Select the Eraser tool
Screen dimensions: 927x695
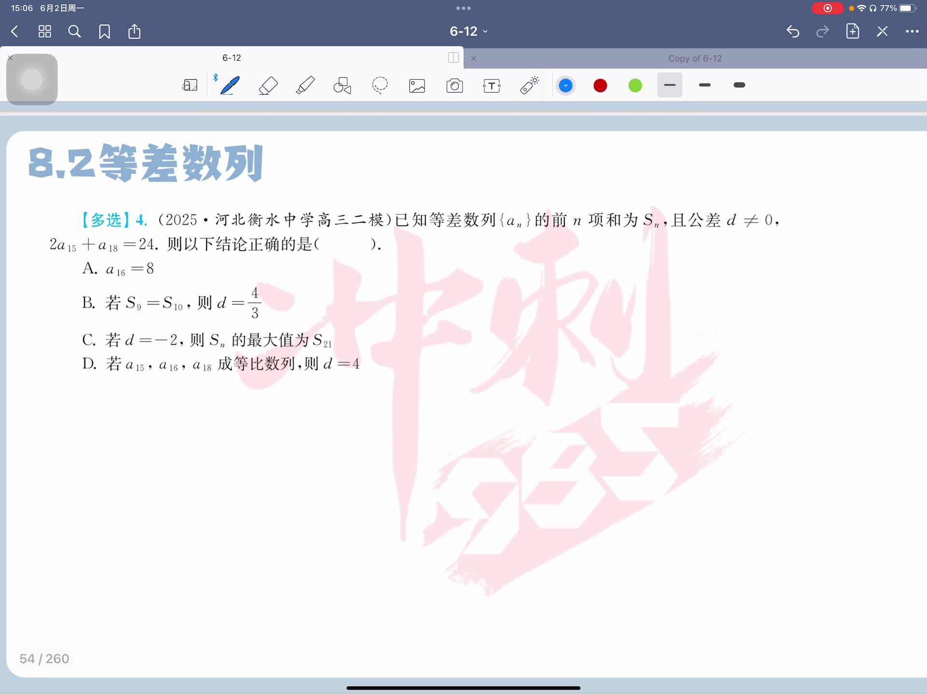pos(268,85)
